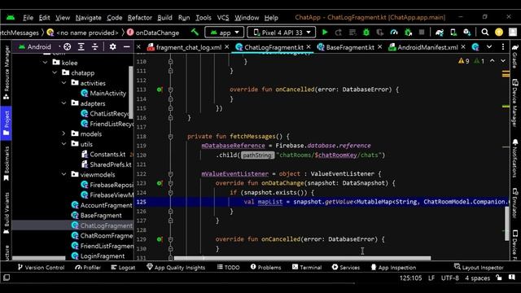Open SDK Manager toolbar icon
Image resolution: width=521 pixels, height=293 pixels.
tap(466, 33)
